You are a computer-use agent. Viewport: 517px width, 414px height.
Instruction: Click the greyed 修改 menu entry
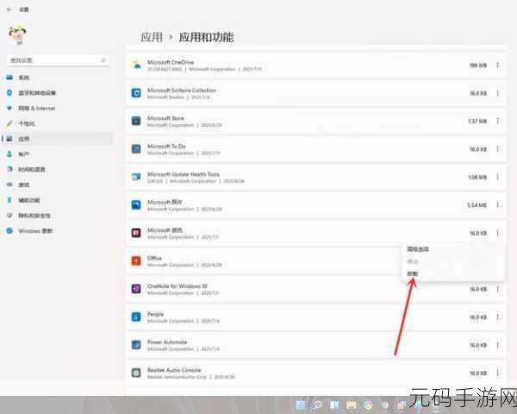[x=413, y=261]
